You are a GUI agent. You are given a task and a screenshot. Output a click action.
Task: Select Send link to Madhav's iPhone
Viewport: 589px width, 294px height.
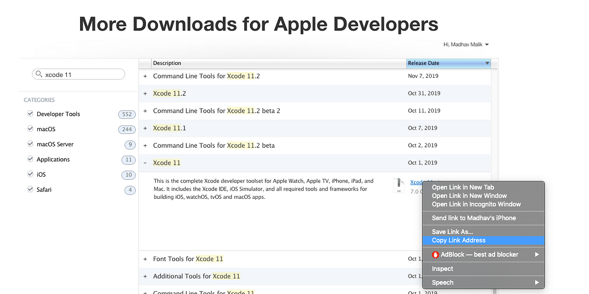483,218
